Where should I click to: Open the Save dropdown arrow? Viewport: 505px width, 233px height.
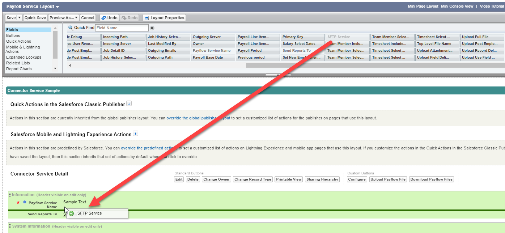pyautogui.click(x=20, y=18)
